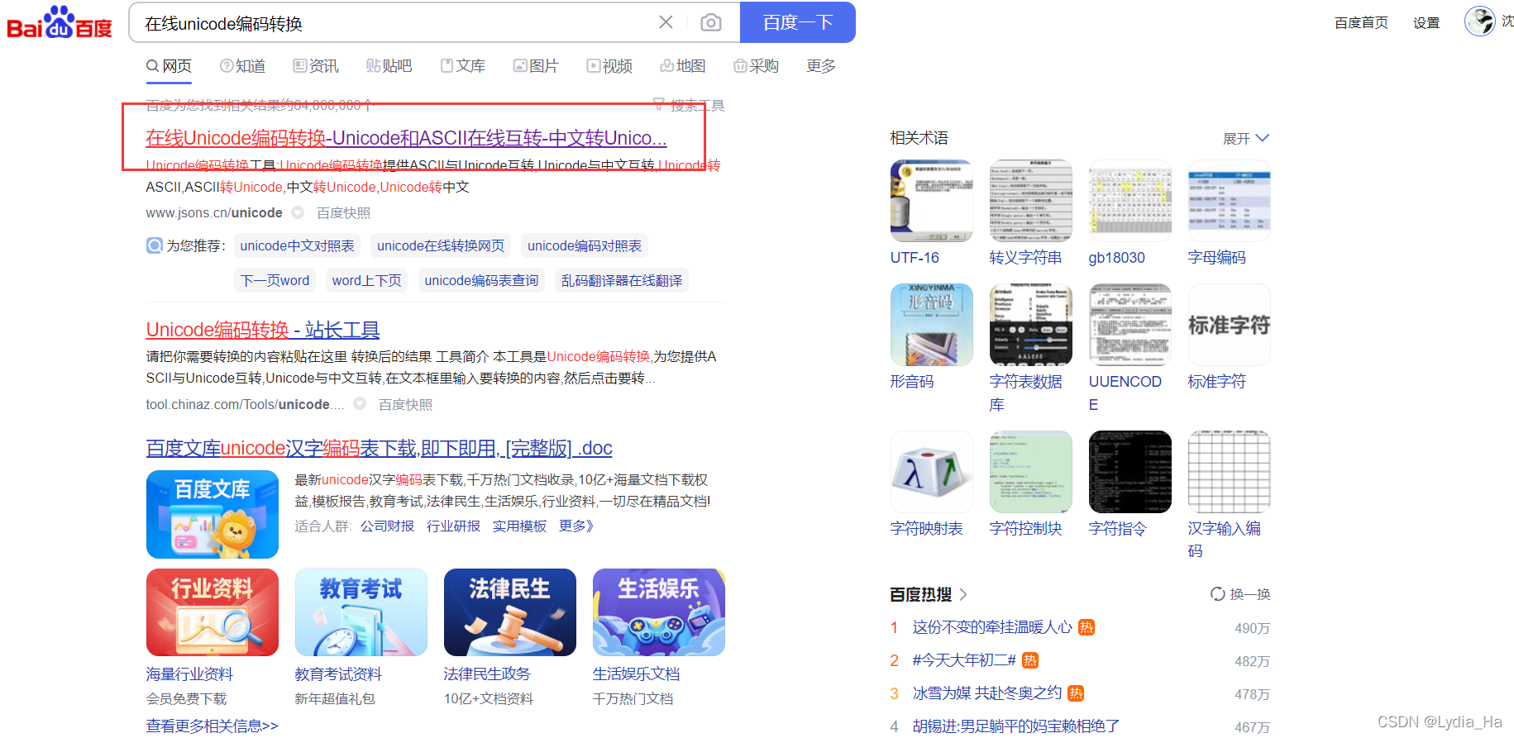The height and width of the screenshot is (738, 1514).
Task: Open 百度快照 for the jsons.cn result
Action: [343, 212]
